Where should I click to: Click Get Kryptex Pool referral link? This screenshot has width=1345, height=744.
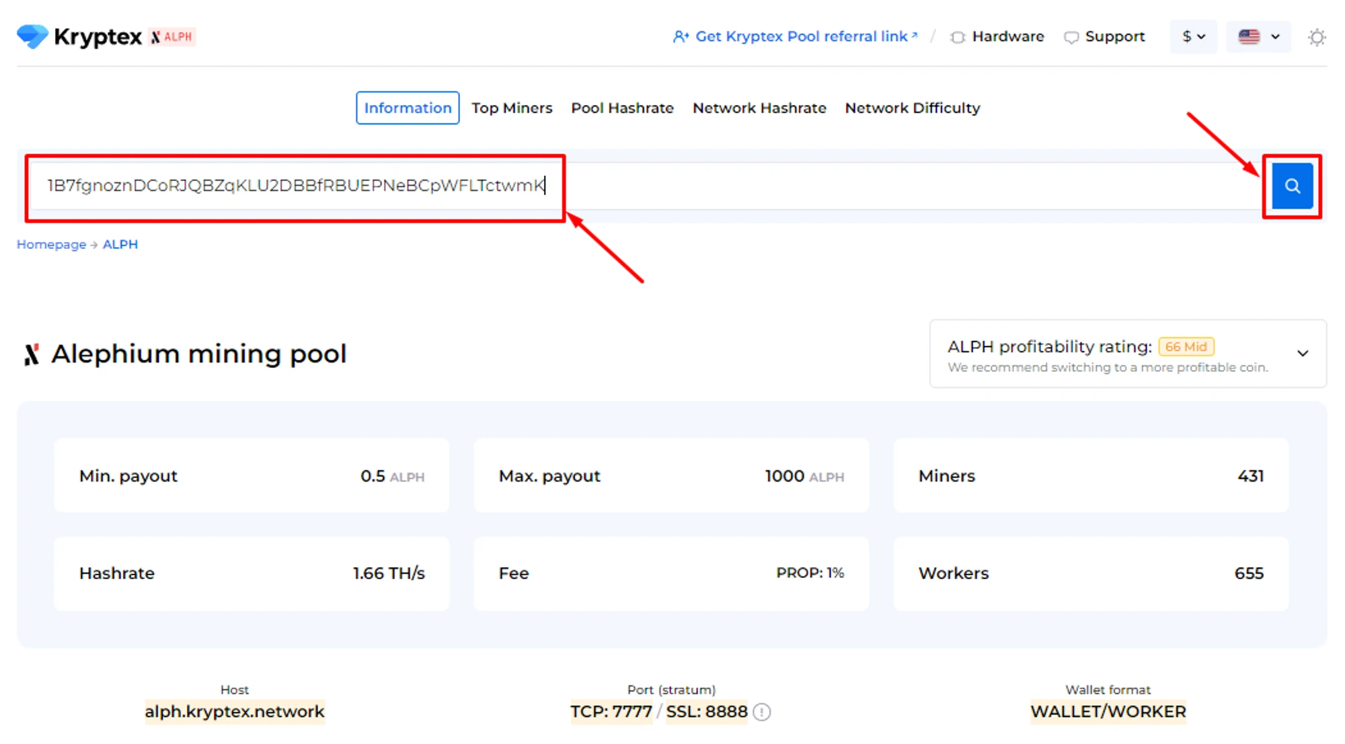(x=801, y=37)
